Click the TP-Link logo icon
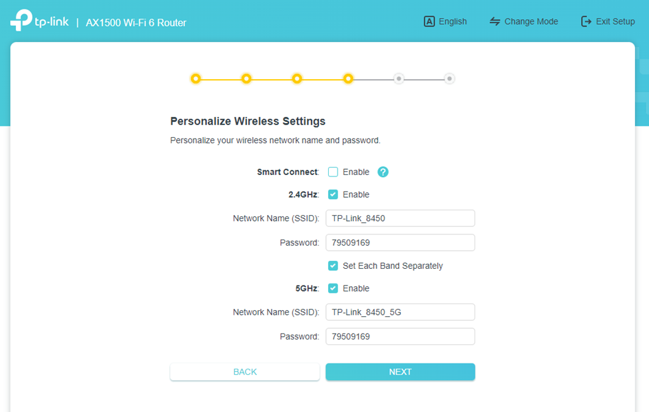 coord(21,21)
